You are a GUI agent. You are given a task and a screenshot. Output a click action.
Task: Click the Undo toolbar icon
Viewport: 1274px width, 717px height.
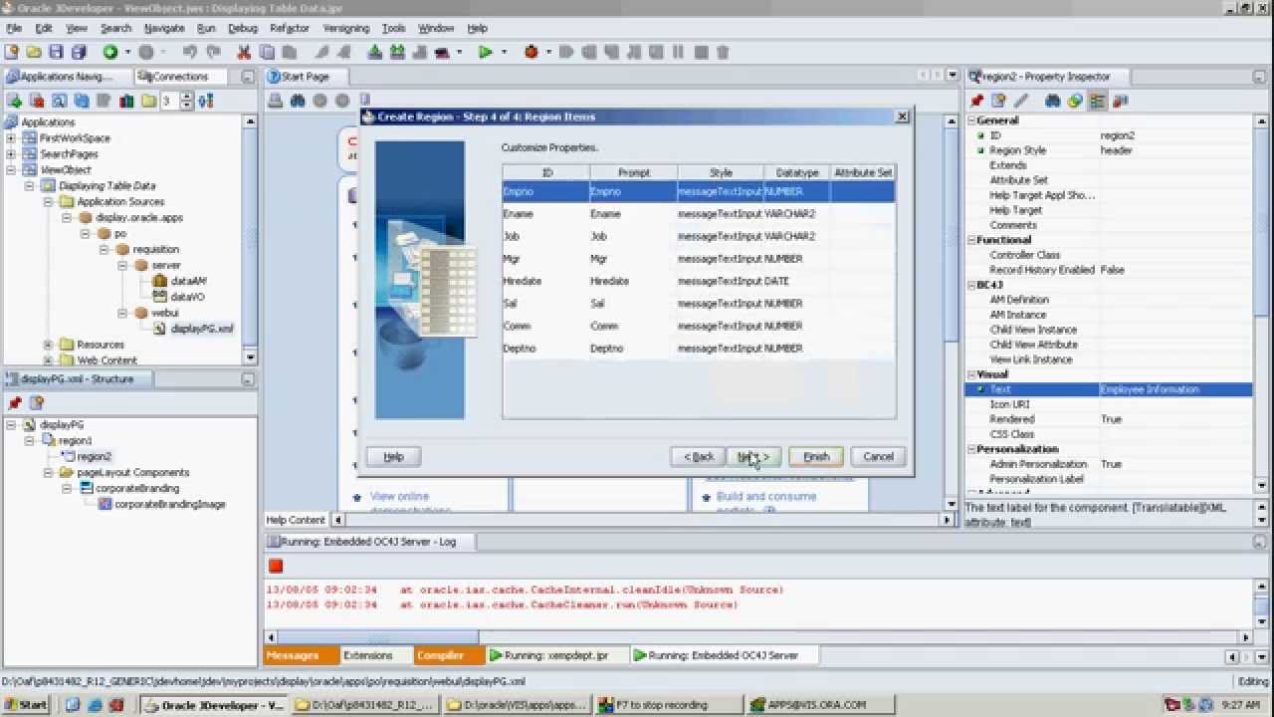tap(190, 52)
